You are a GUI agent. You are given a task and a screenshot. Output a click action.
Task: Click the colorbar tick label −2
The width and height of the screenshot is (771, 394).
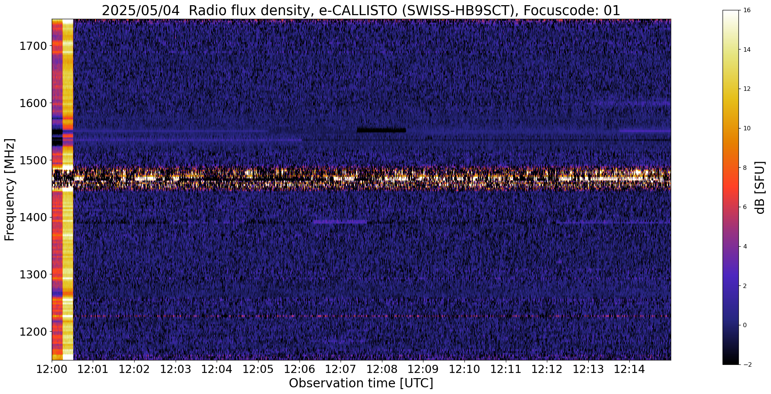pyautogui.click(x=747, y=365)
